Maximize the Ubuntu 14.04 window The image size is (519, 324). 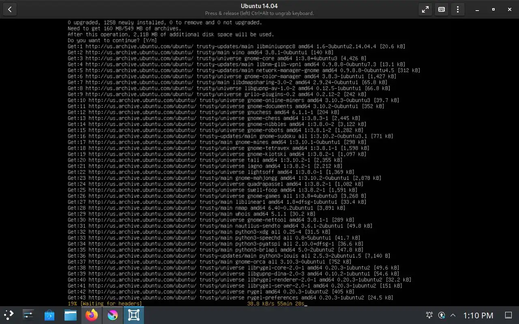(x=493, y=9)
